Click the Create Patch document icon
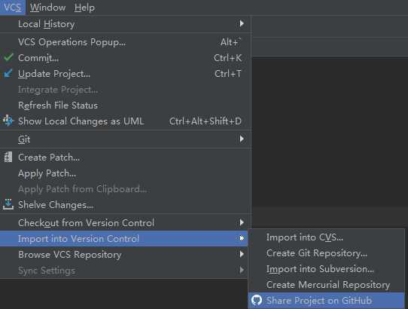This screenshot has width=408, height=309. coord(8,157)
